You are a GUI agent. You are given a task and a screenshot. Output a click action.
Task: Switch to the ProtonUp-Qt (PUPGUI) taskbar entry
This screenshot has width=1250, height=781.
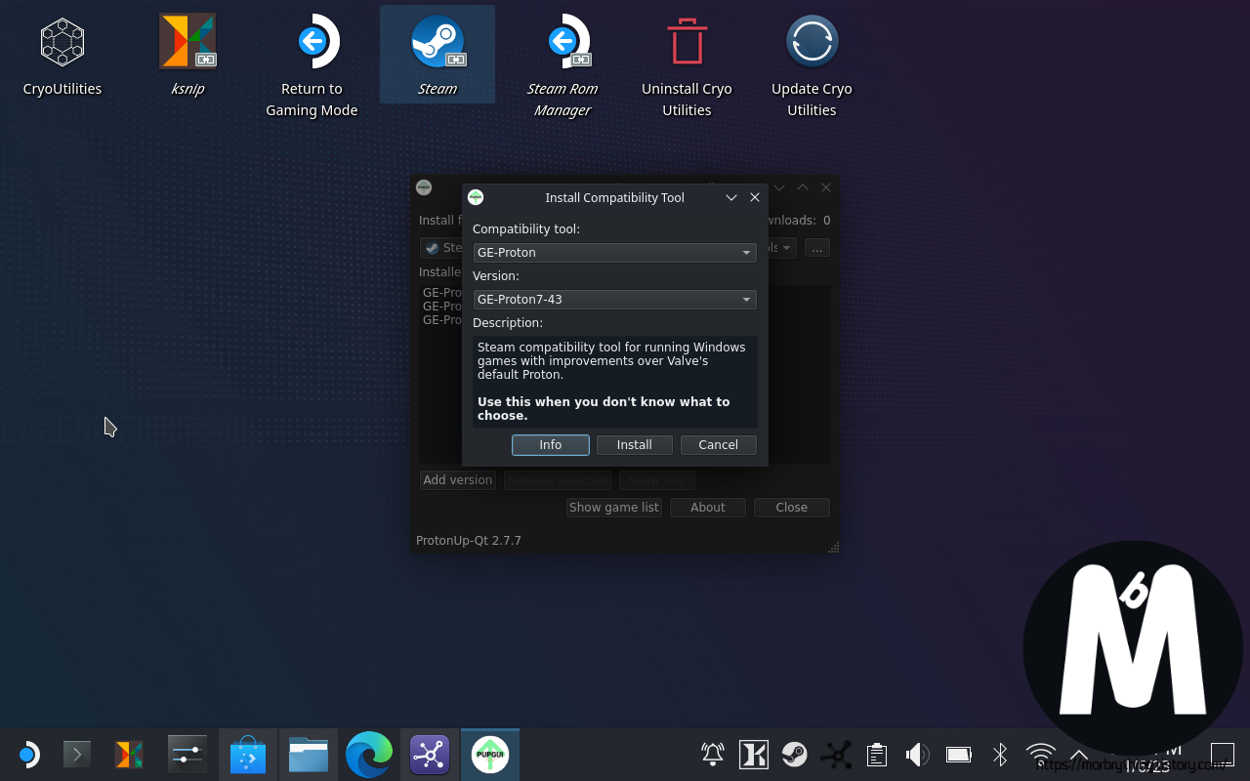tap(490, 755)
